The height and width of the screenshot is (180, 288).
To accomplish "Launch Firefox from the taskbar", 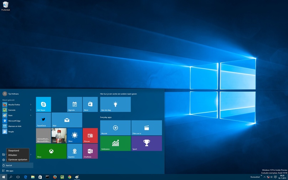I will coord(55,177).
